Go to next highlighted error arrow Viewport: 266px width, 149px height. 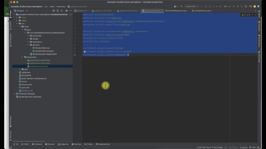(x=256, y=15)
